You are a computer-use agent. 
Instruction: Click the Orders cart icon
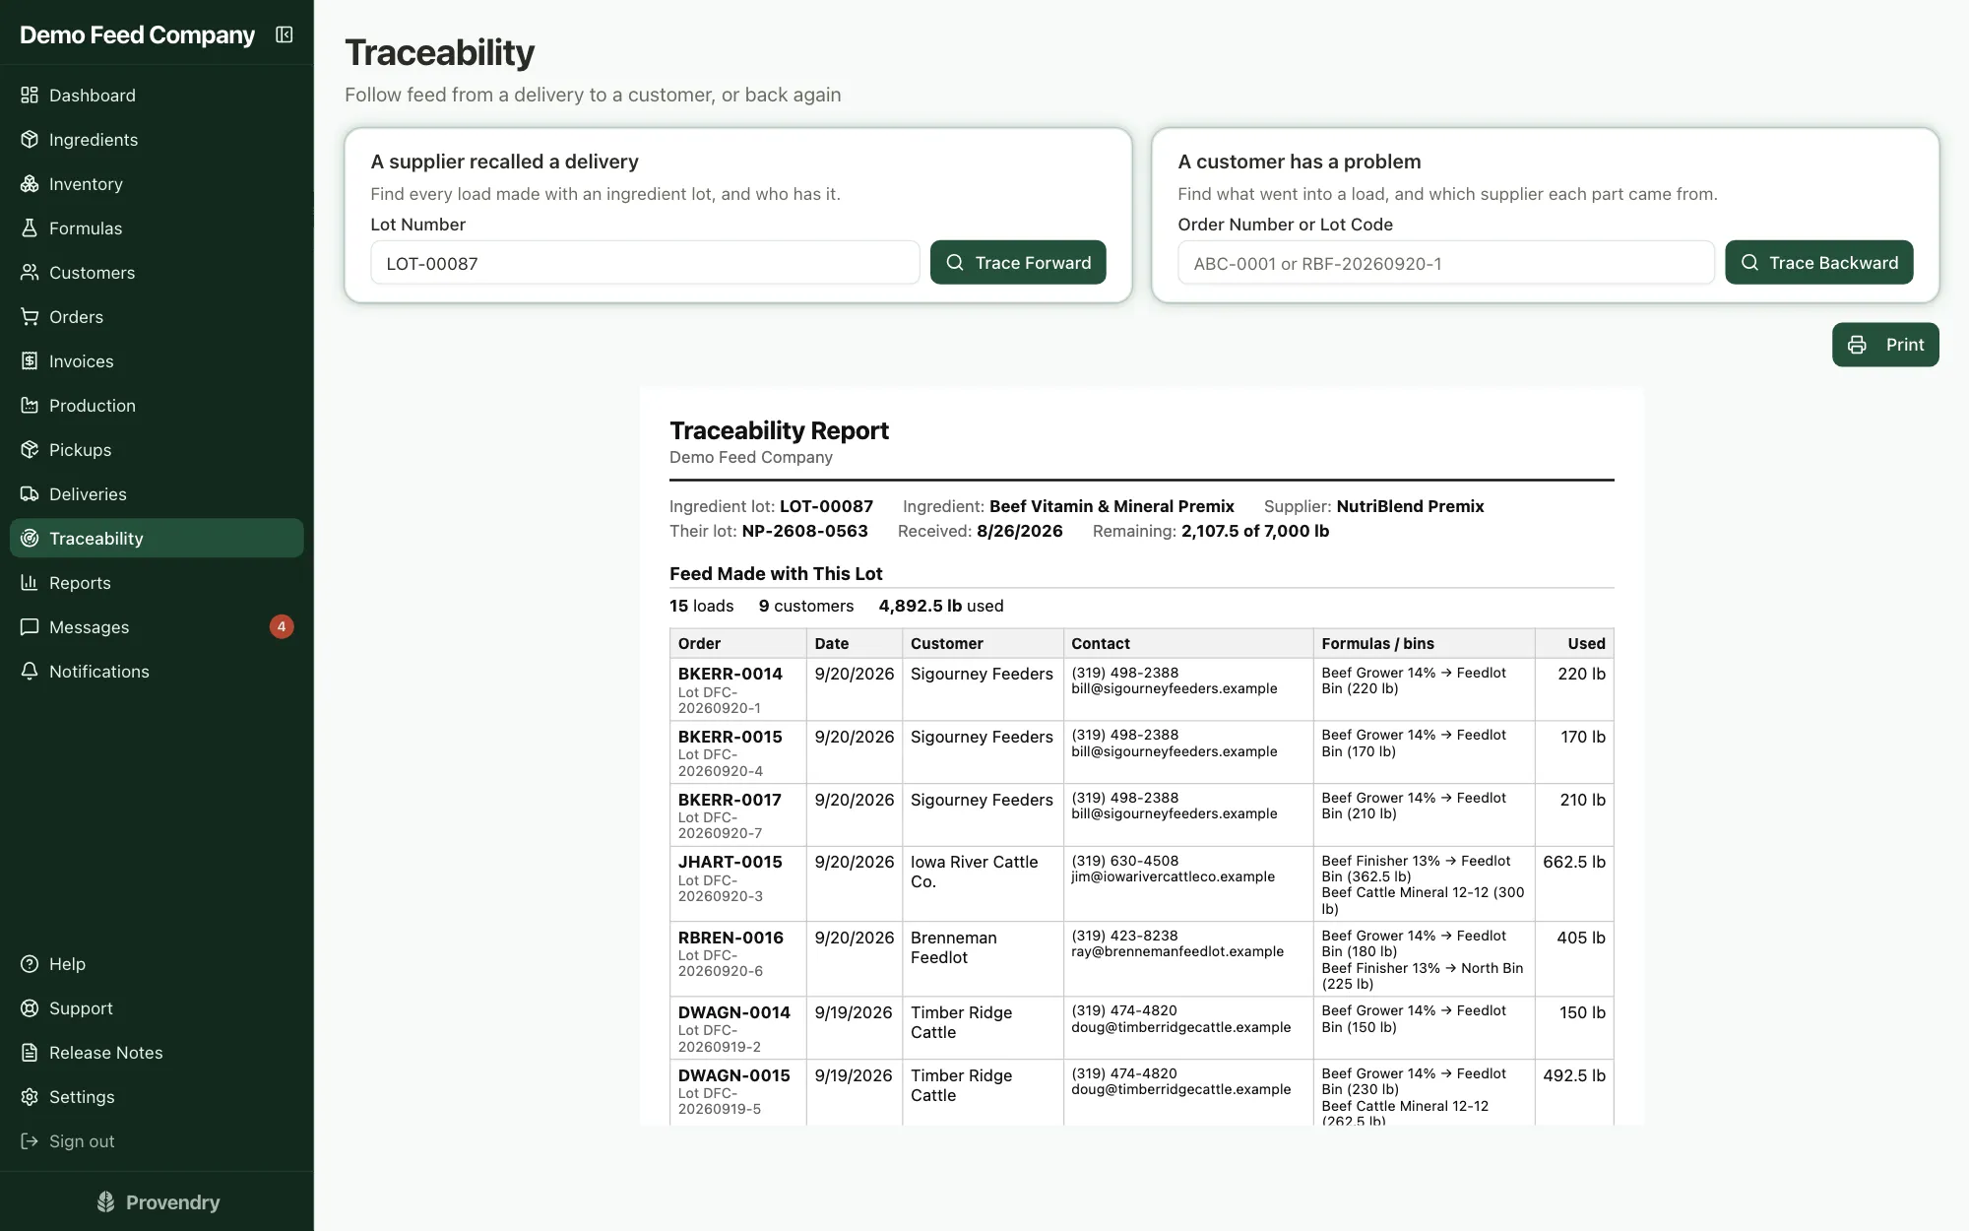click(30, 317)
